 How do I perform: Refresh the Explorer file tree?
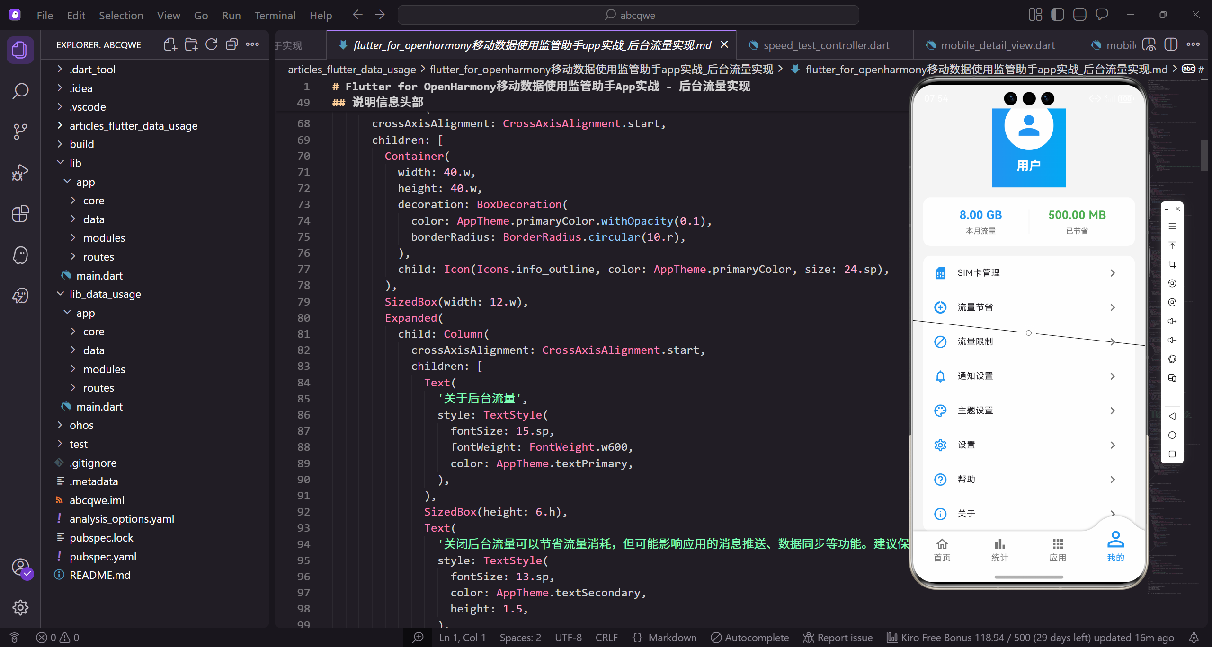pos(211,45)
